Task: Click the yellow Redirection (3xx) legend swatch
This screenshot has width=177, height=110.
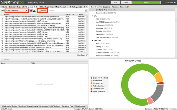Action: pyautogui.click(x=91, y=86)
